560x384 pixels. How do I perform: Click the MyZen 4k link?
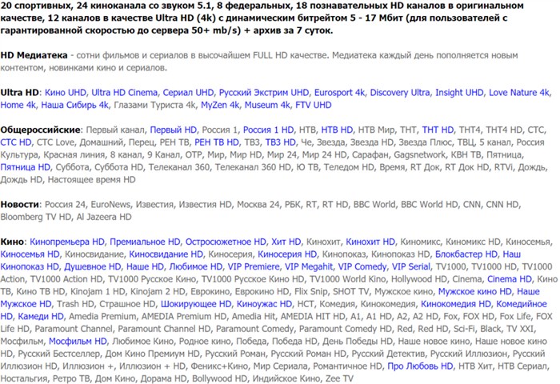pos(220,105)
